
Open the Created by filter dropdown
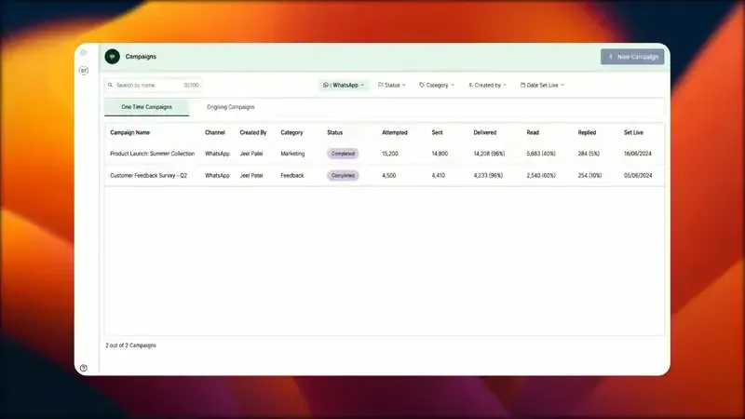pos(487,85)
